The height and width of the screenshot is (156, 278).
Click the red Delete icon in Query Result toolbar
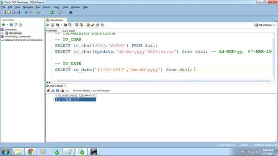(x=62, y=91)
